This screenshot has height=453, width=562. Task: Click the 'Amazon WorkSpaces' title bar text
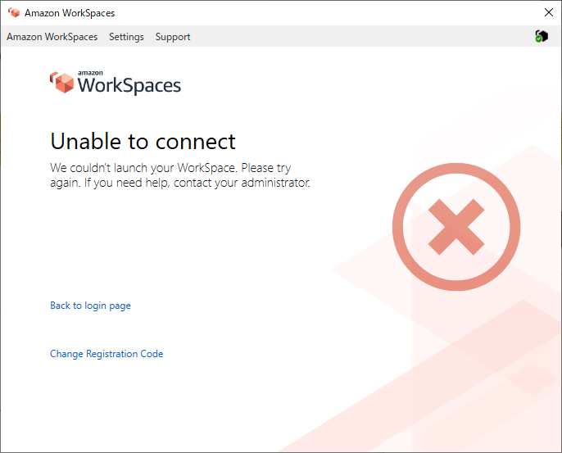70,13
